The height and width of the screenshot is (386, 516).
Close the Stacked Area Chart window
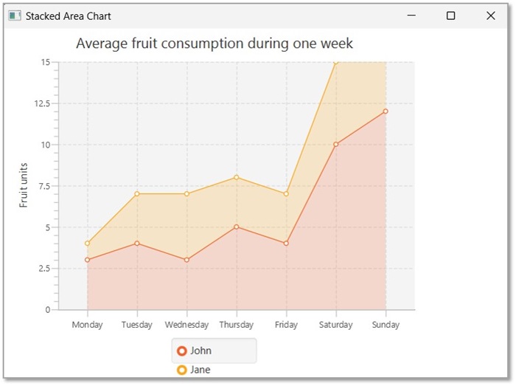[491, 15]
